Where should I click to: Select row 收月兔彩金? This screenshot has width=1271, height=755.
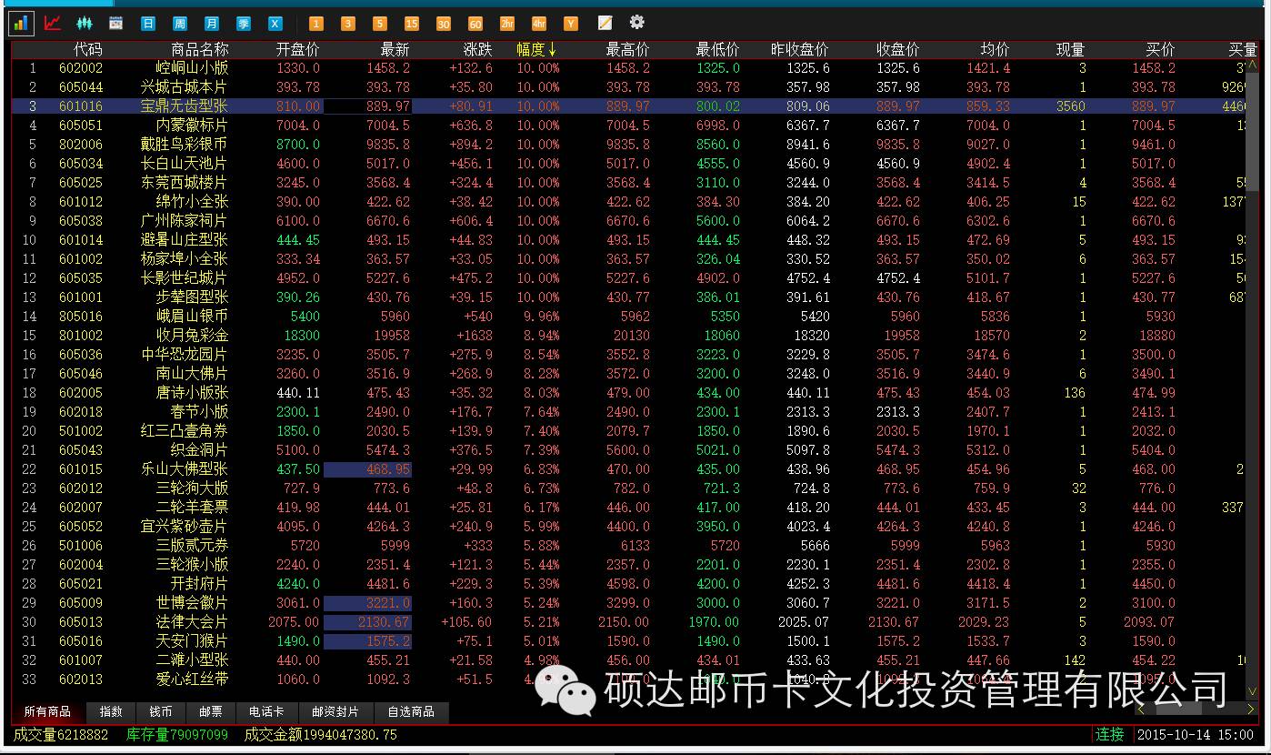click(628, 336)
